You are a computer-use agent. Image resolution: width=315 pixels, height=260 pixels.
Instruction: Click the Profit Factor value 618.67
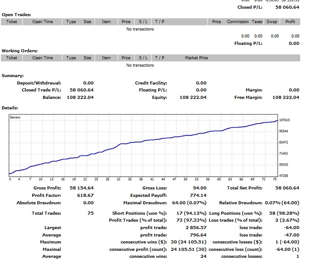pos(85,196)
